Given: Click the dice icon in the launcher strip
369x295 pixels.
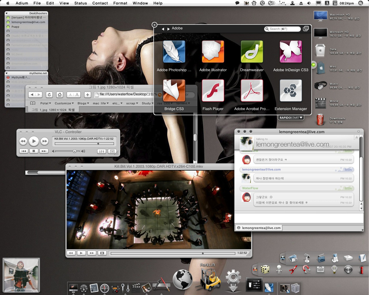Looking at the screenshot, I should pyautogui.click(x=265, y=269).
